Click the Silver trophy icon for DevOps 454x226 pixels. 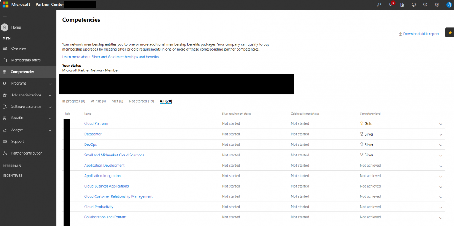pos(362,145)
